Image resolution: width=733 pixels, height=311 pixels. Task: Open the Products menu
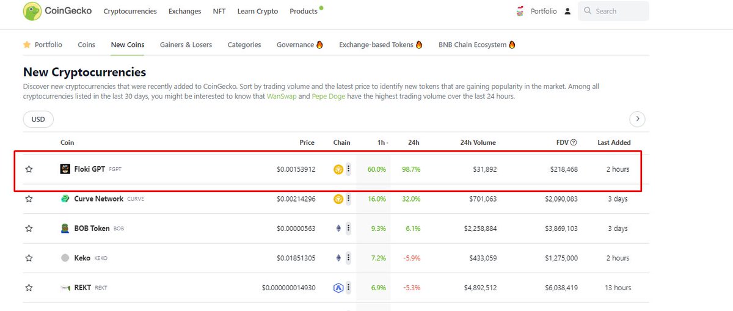coord(304,11)
